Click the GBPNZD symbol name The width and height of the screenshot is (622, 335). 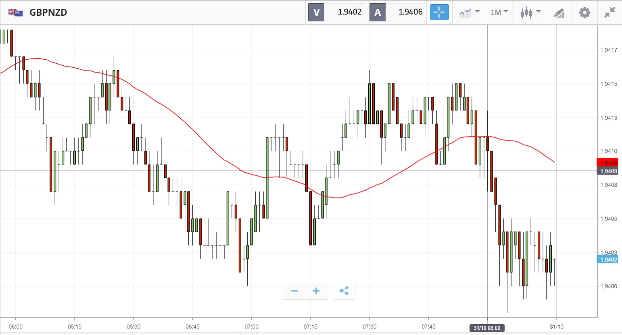point(48,12)
